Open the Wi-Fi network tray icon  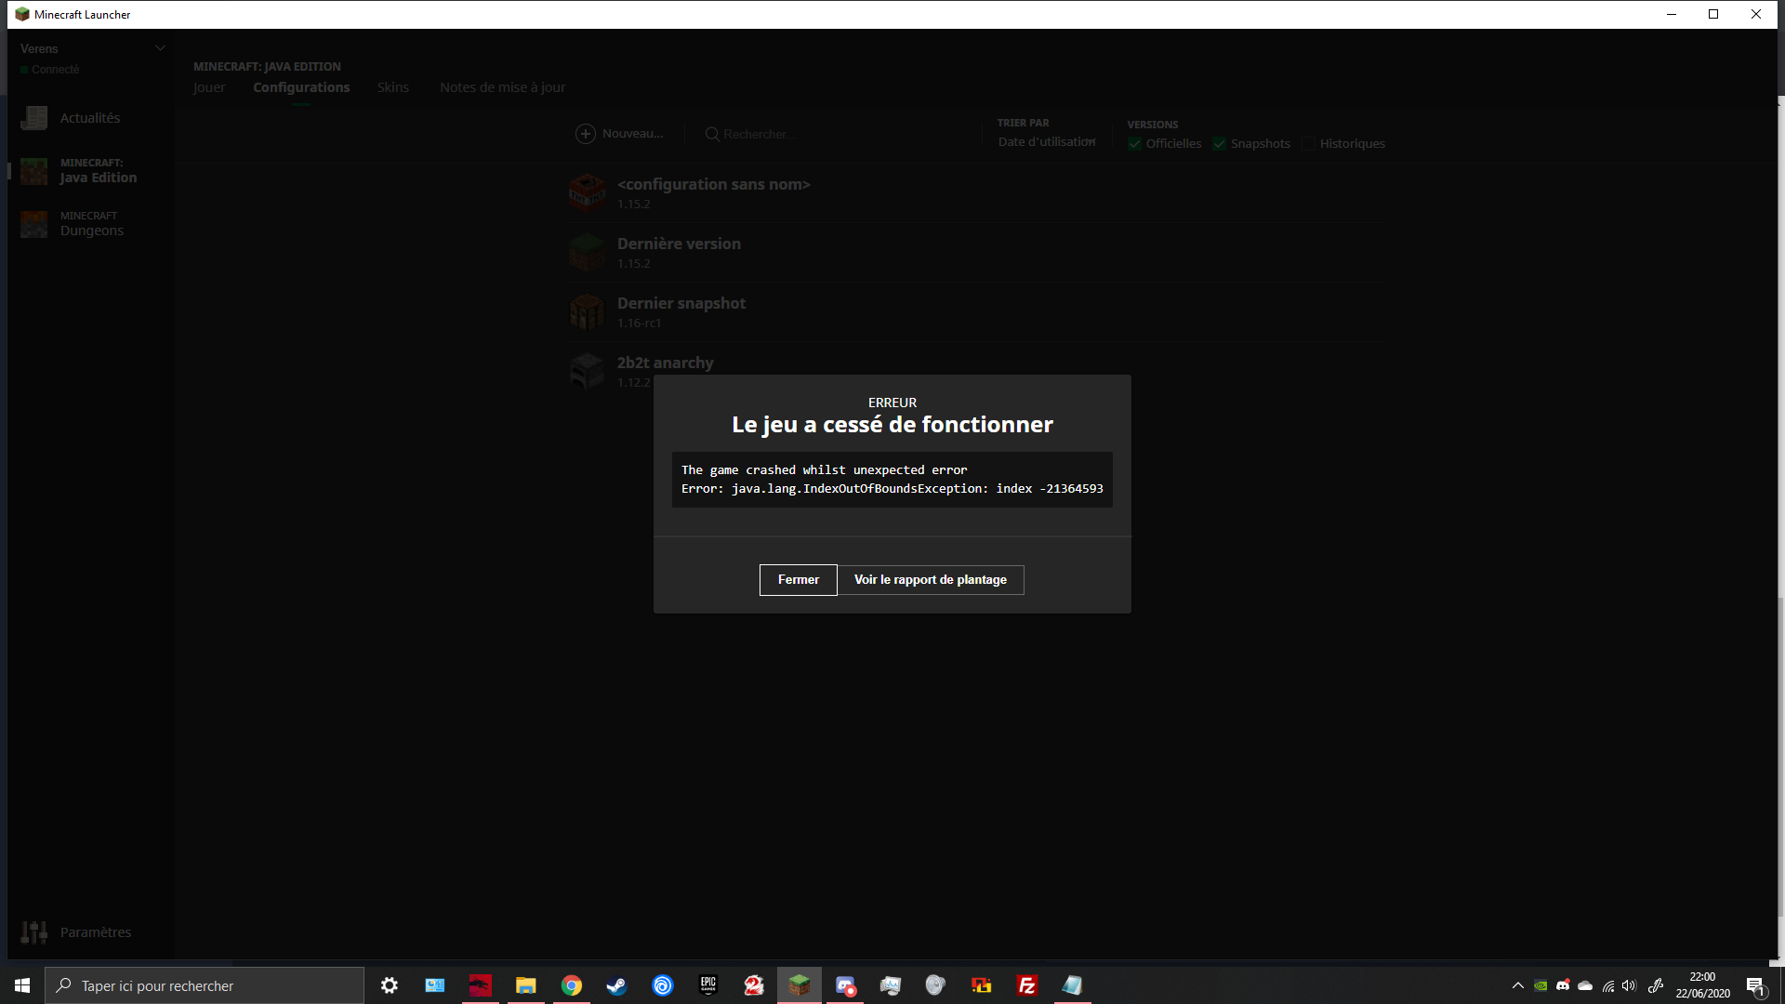(1607, 985)
